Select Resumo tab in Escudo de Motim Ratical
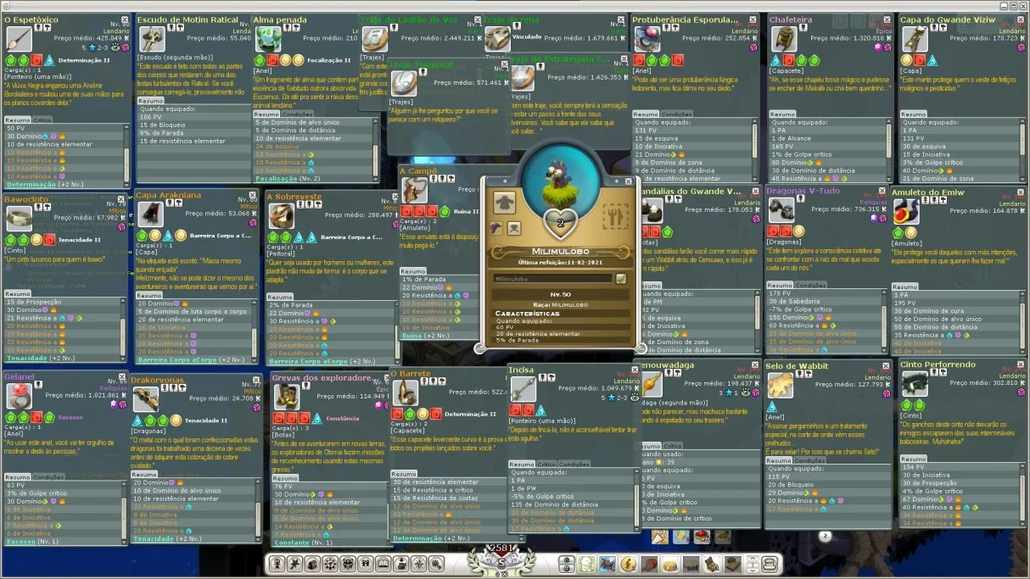This screenshot has width=1030, height=579. 151,101
